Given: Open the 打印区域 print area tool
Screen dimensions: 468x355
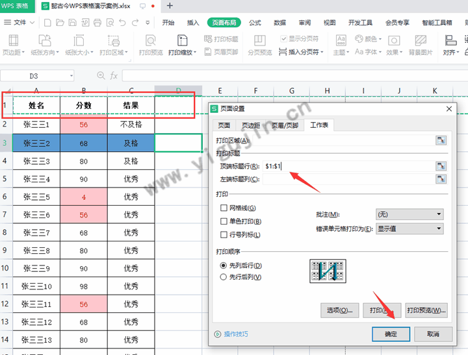Looking at the screenshot, I should click(x=113, y=45).
